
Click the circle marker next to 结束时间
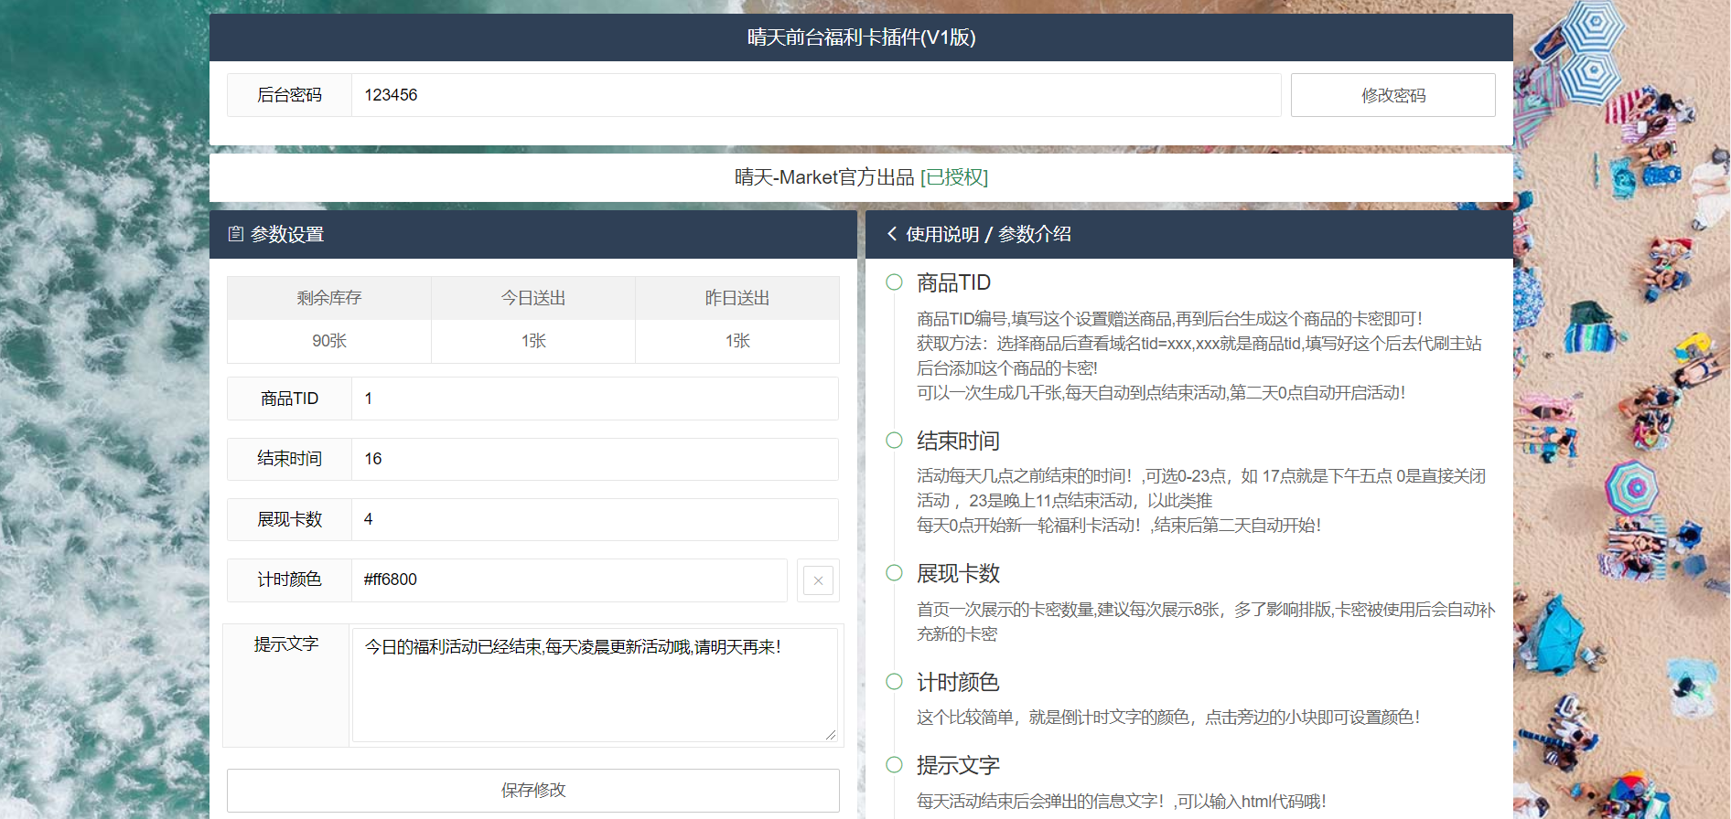[x=894, y=441]
